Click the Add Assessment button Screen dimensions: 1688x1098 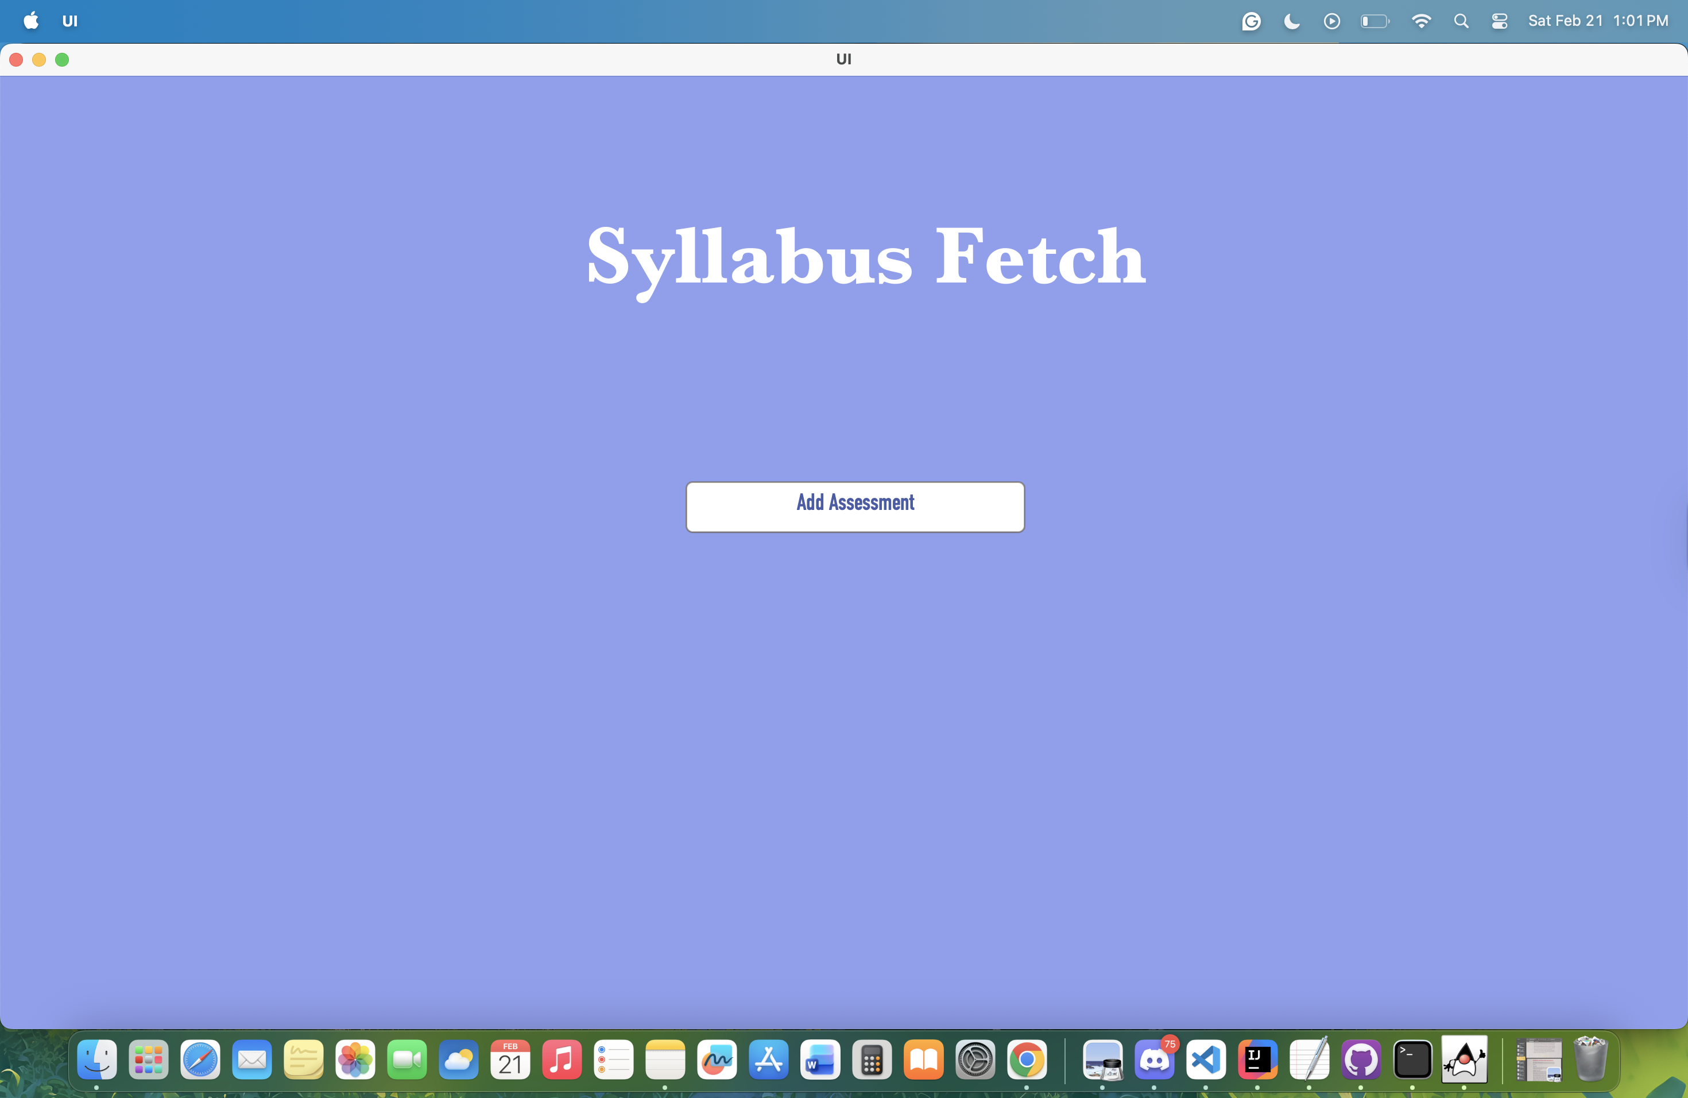(855, 507)
